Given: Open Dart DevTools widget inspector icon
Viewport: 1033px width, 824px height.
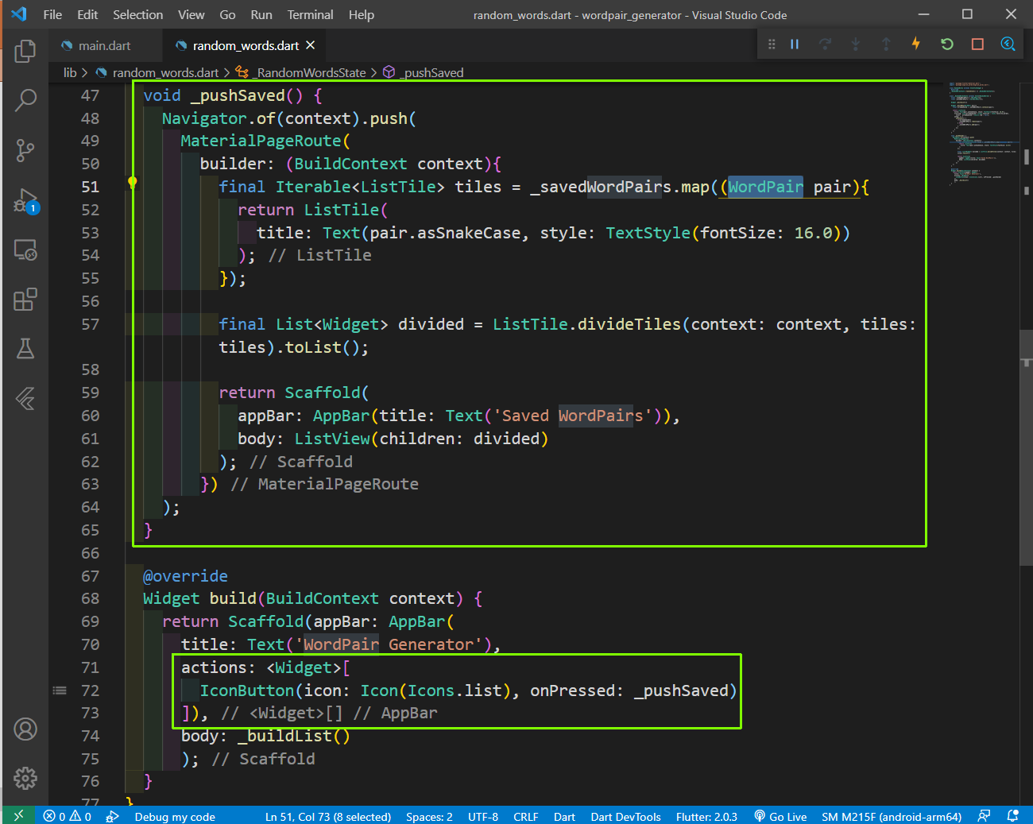Looking at the screenshot, I should point(1008,44).
